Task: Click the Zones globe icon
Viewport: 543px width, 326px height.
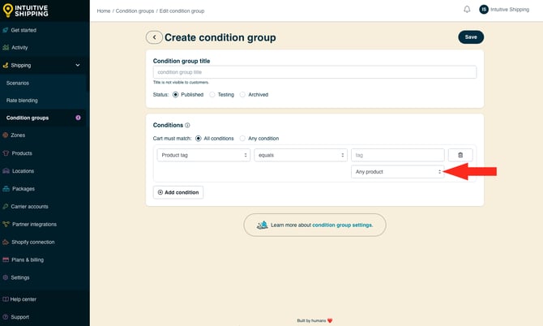Action: coord(5,135)
